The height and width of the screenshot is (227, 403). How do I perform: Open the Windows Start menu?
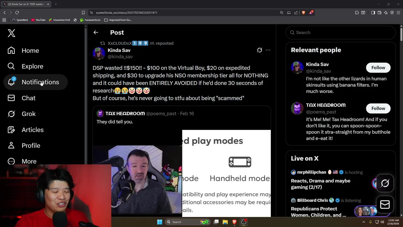click(160, 222)
